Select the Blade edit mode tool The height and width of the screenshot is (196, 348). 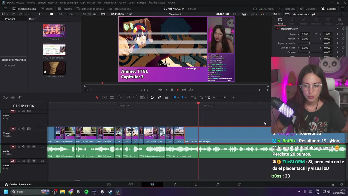(x=112, y=97)
